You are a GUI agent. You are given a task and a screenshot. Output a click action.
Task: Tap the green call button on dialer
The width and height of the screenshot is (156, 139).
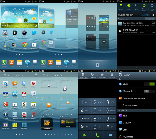click(x=97, y=135)
